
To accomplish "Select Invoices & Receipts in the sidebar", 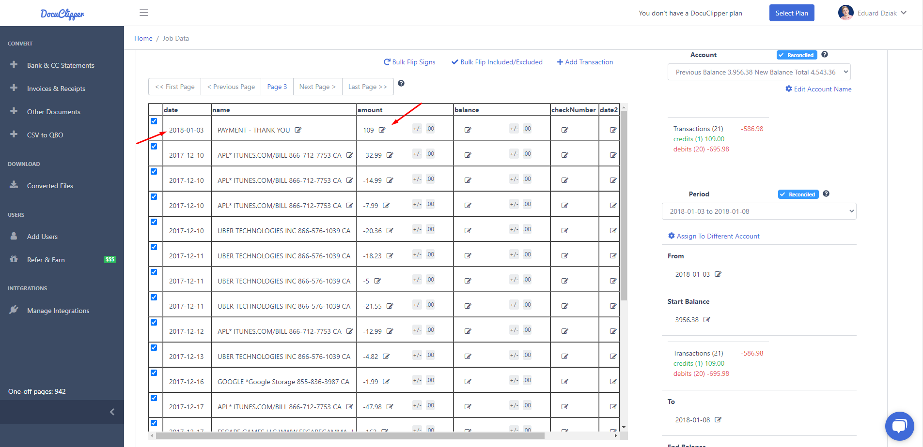I will [56, 89].
